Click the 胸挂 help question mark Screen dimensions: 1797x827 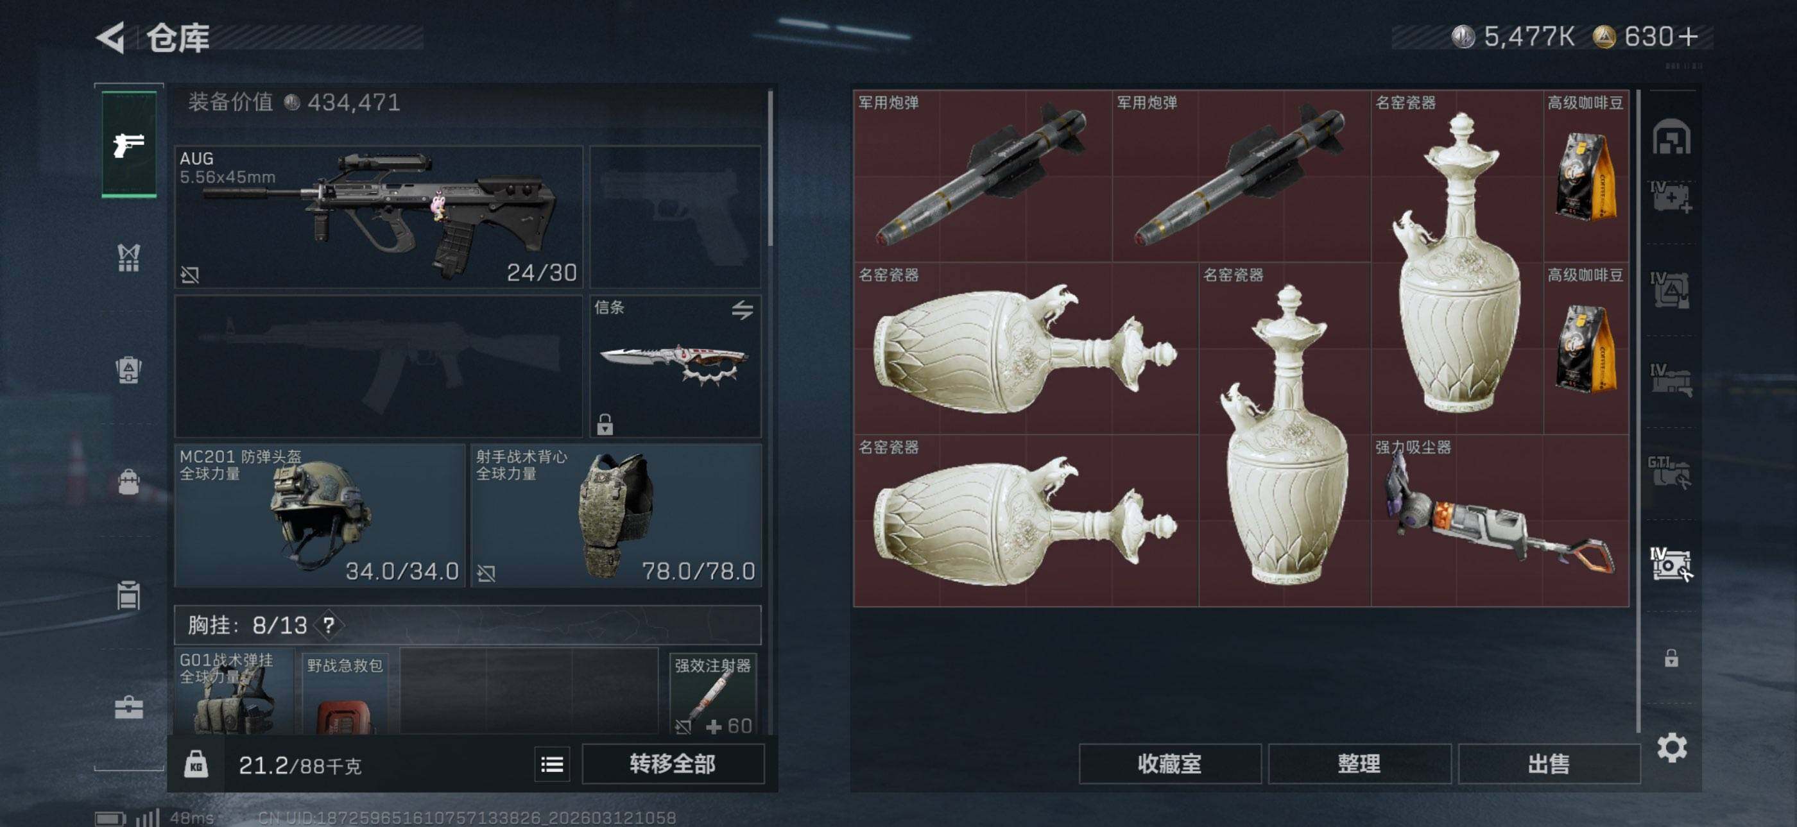point(329,625)
